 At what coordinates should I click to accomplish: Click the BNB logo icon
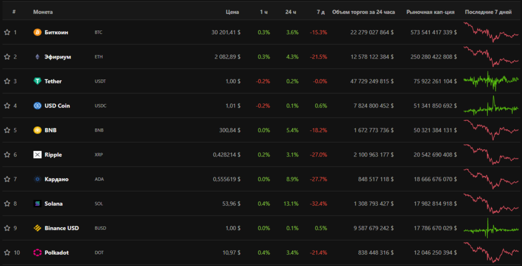click(37, 130)
